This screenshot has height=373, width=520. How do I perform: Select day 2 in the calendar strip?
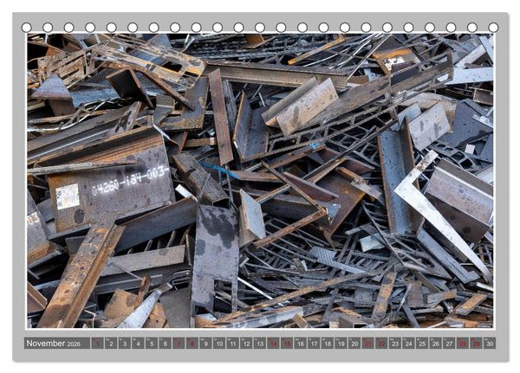(x=111, y=344)
